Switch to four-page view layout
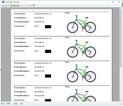Viewport: 123px width, 106px height. click(14, 6)
